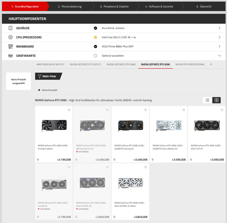Select the 'Keine Auswahl' radio option
227x223 pixels.
point(39,90)
